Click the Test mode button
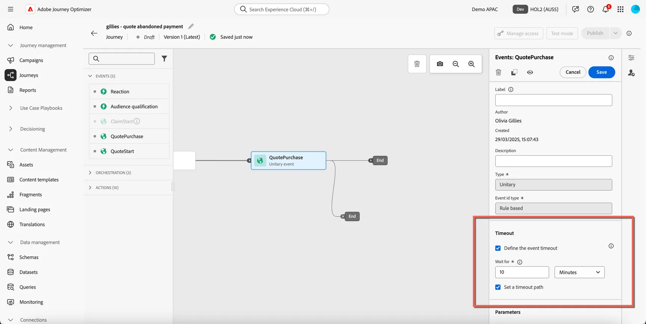Screen dimensions: 646x324 (562, 33)
